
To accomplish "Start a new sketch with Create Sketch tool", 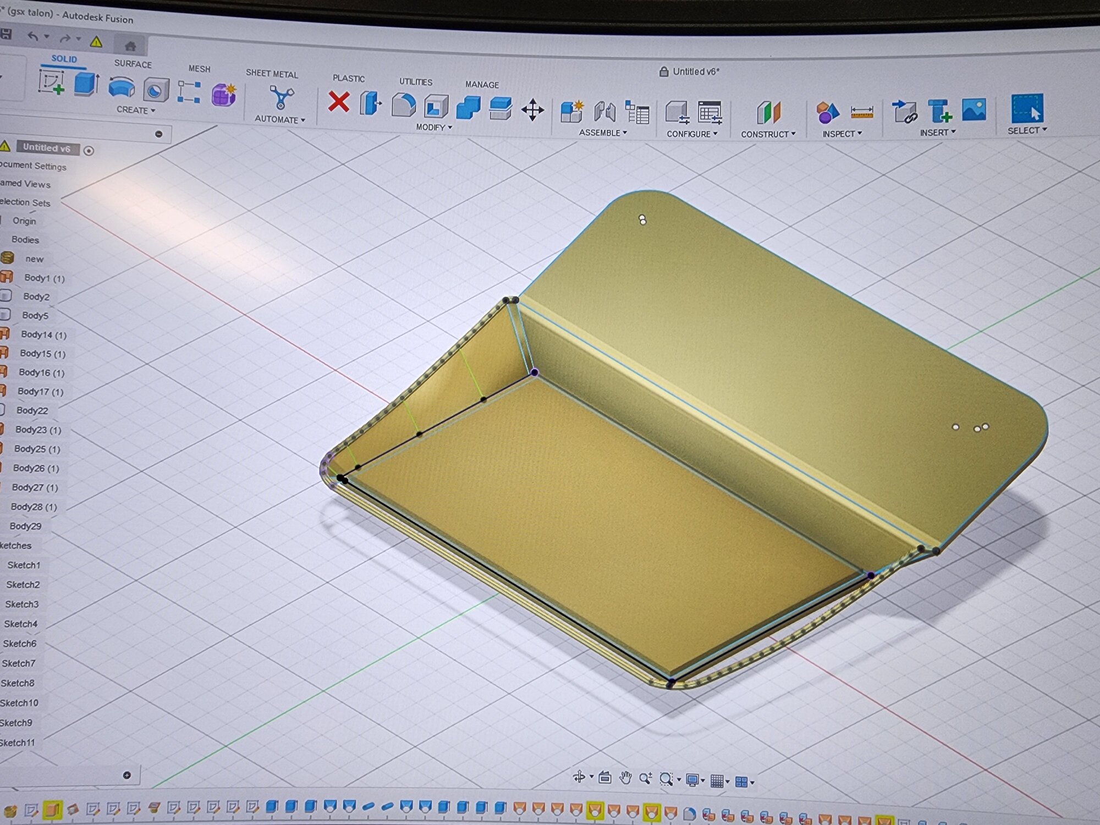I will click(x=51, y=82).
